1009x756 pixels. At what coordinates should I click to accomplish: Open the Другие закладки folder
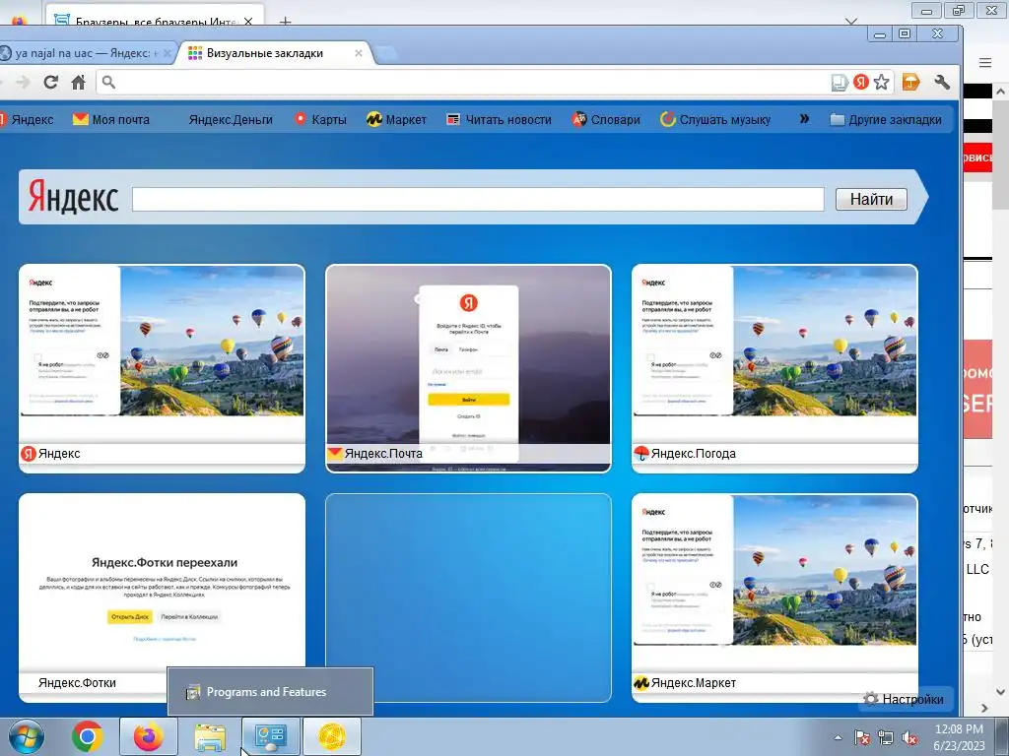tap(886, 119)
